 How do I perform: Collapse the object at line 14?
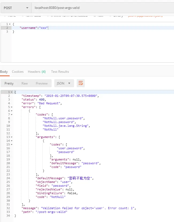tap(11, 141)
